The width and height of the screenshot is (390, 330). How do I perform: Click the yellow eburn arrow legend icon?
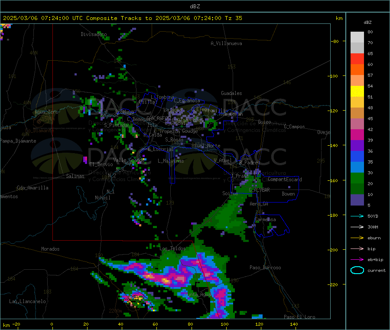pyautogui.click(x=357, y=238)
